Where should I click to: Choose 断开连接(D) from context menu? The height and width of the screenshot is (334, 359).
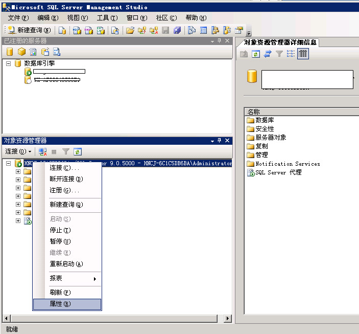(x=67, y=179)
